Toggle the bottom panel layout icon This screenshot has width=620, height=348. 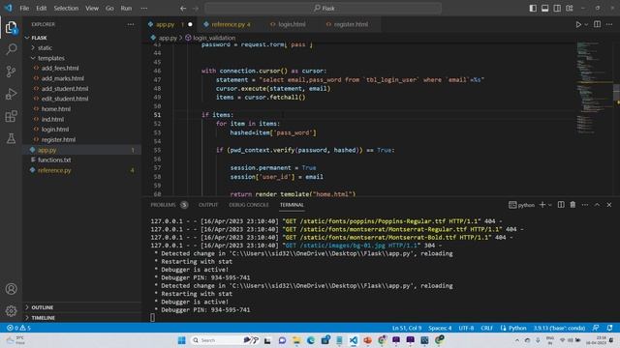point(544,9)
